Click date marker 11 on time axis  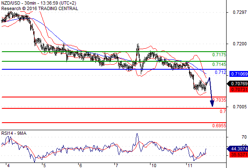190,165
